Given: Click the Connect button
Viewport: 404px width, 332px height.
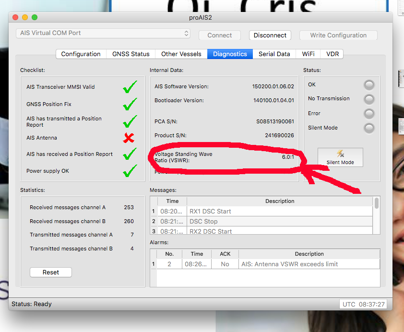Looking at the screenshot, I should pos(220,36).
